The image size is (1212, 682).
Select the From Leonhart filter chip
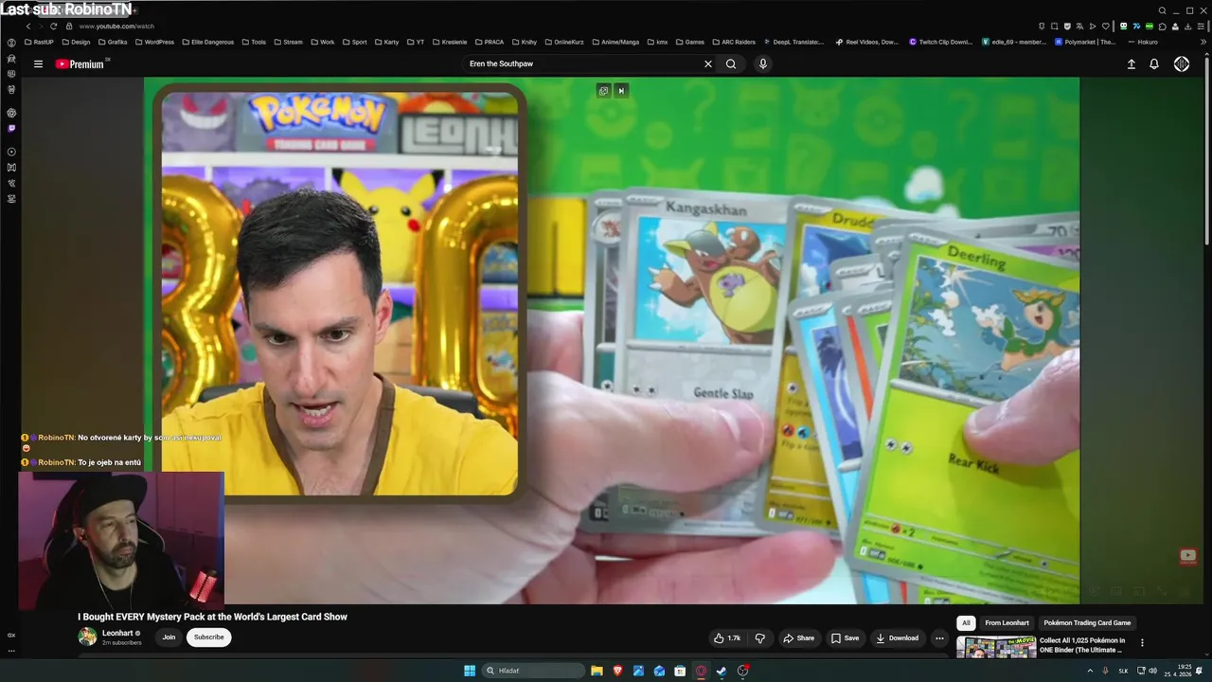click(1007, 623)
